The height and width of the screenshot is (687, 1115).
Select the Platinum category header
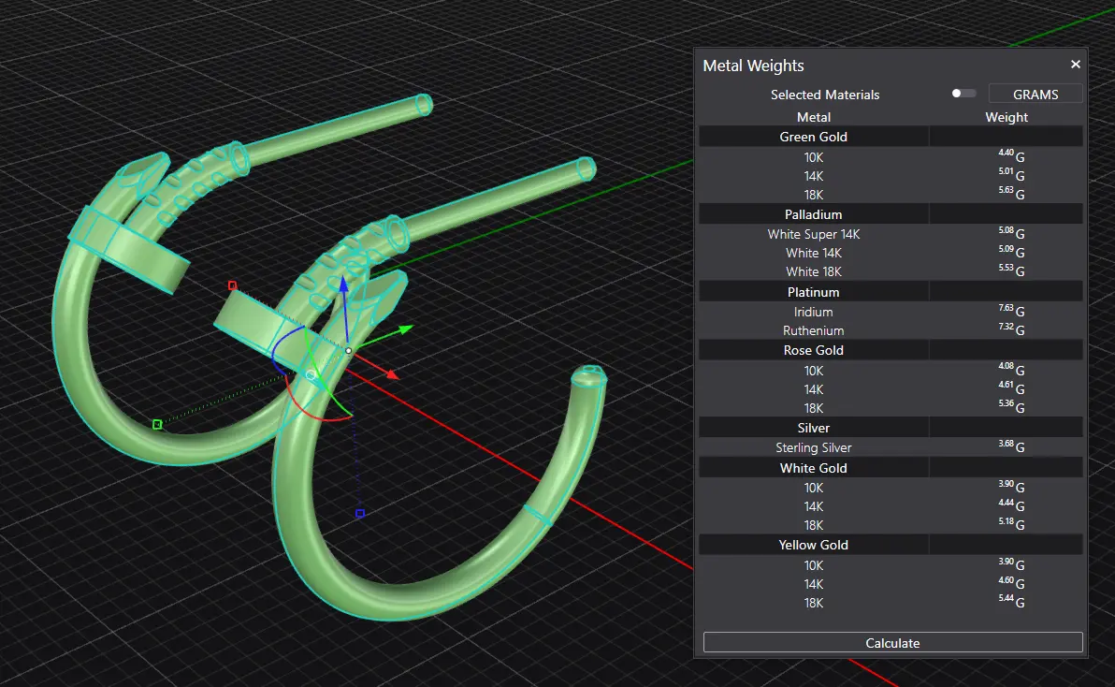pos(813,292)
